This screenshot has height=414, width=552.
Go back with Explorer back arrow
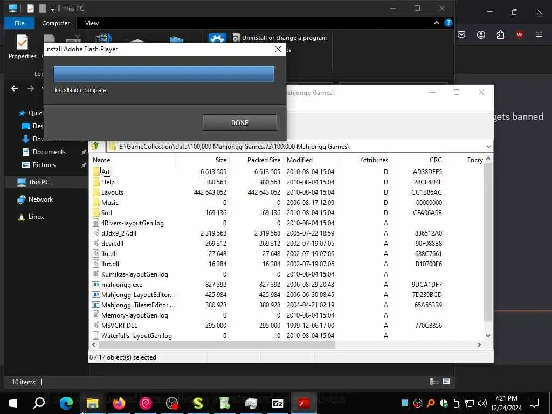click(x=15, y=88)
